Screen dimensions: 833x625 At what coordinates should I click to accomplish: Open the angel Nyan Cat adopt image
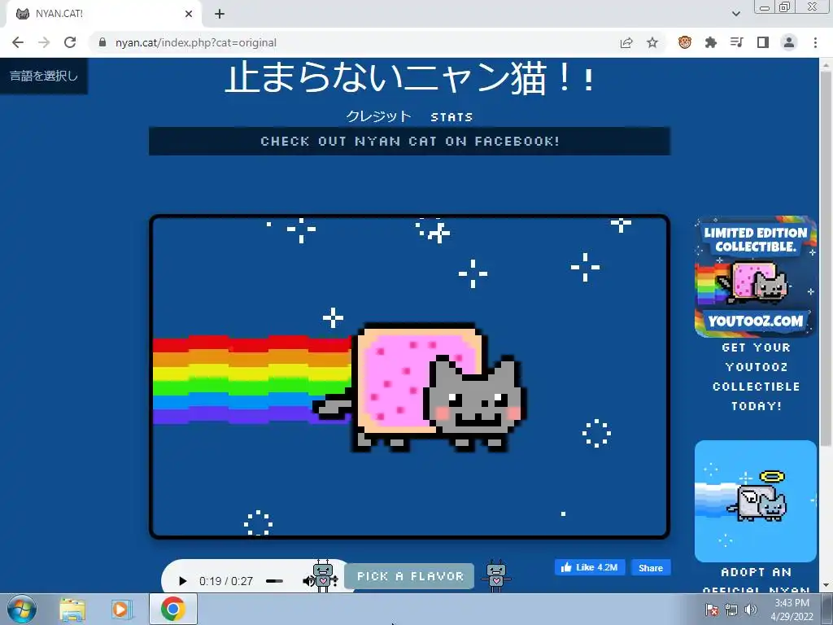756,501
